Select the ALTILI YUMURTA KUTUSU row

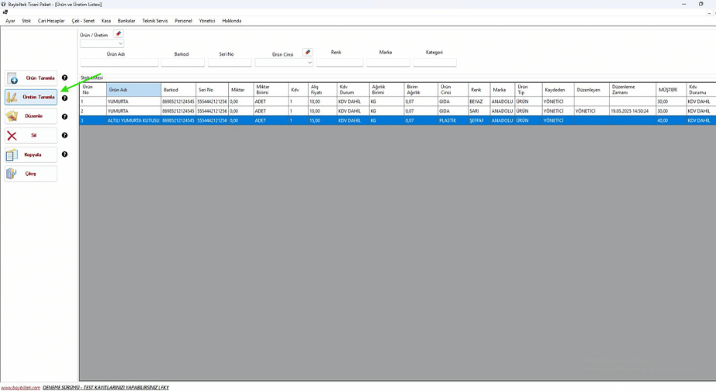(x=133, y=121)
